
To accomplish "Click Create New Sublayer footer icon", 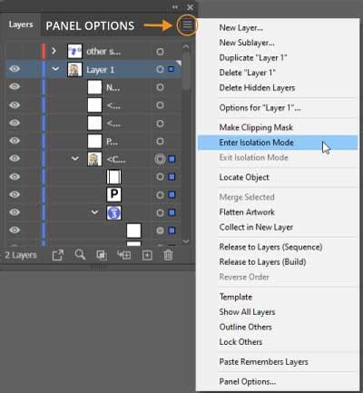I will (x=124, y=255).
